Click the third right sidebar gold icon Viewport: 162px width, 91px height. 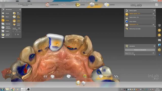(x=159, y=35)
